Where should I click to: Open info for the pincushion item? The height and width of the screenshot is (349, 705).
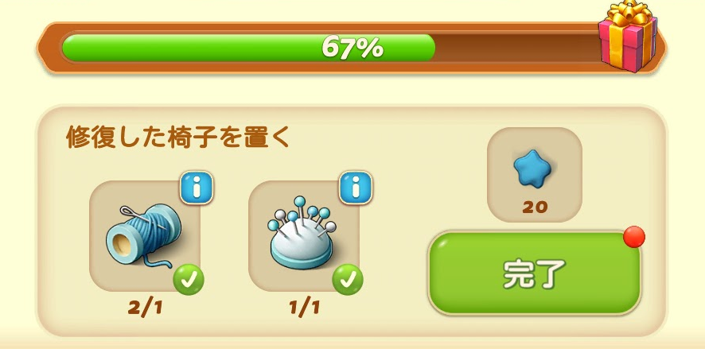tap(356, 188)
